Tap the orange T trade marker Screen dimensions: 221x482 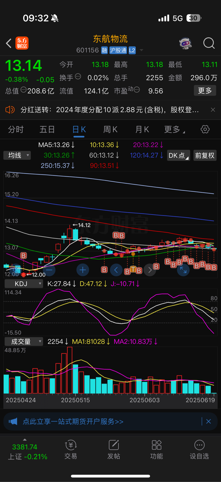click(x=133, y=269)
